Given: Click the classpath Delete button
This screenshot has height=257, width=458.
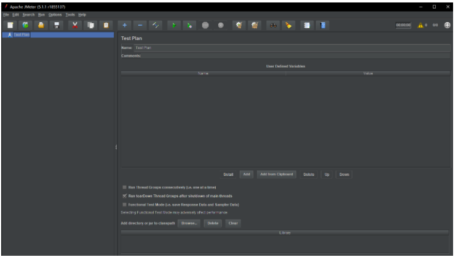Looking at the screenshot, I should coord(213,223).
